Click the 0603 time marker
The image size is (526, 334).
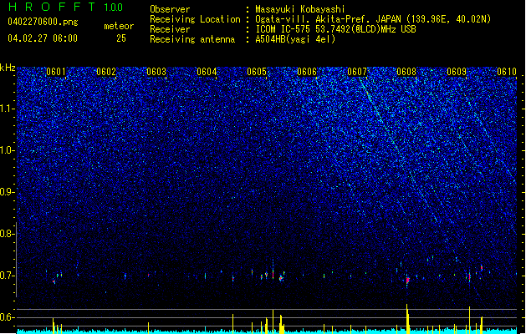156,72
